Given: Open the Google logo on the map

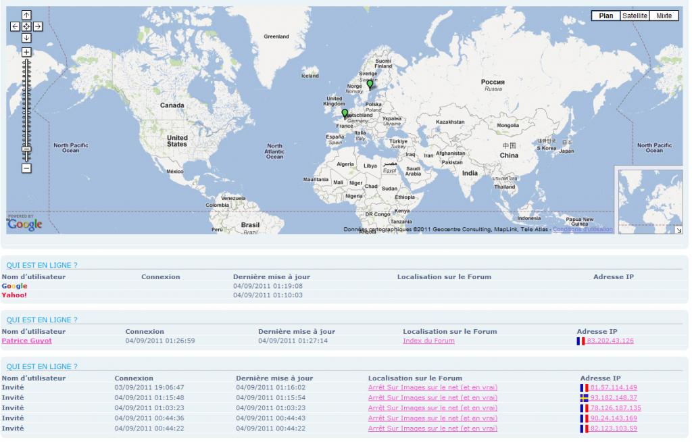Looking at the screenshot, I should tap(25, 224).
